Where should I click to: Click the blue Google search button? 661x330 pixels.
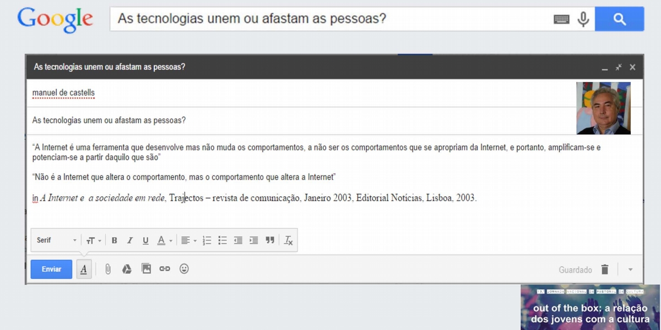click(619, 19)
